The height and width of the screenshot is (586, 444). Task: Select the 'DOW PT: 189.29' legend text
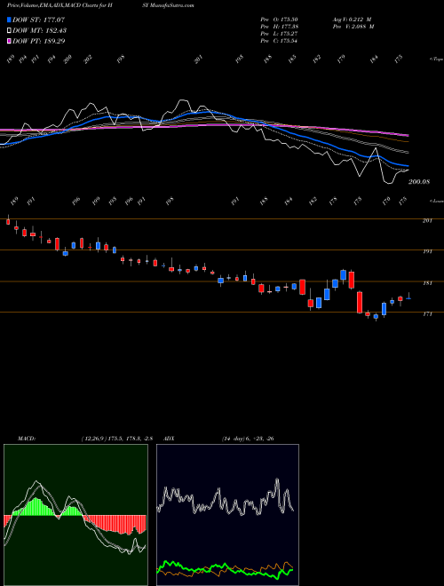(39, 41)
